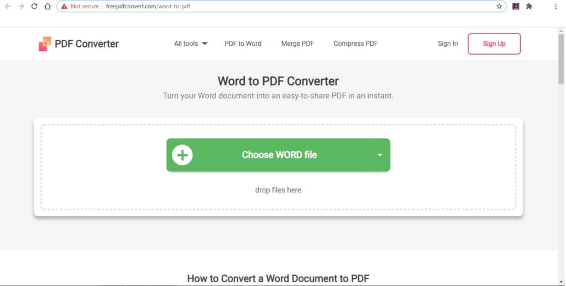Open the Extensions puzzle icon
Viewport: 566px width, 286px height.
(x=529, y=6)
